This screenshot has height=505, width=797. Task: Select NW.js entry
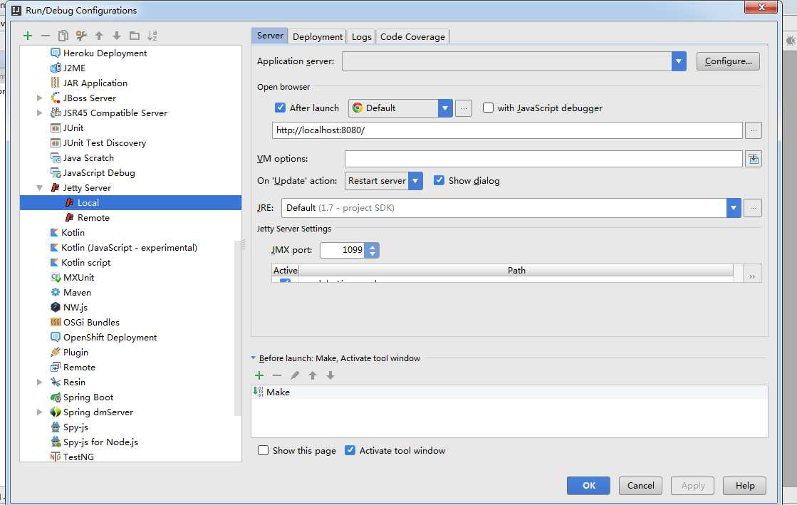click(x=75, y=307)
